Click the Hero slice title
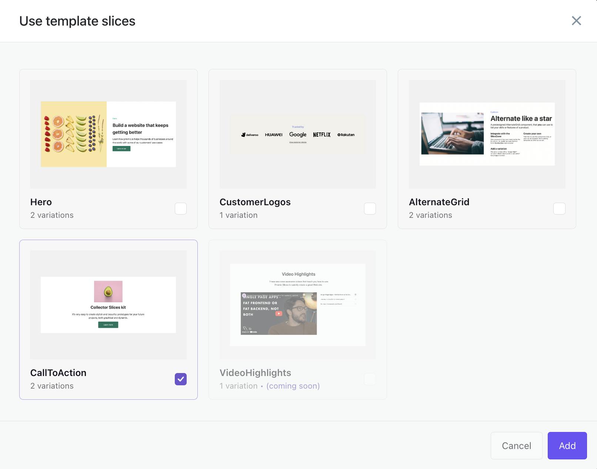The image size is (597, 469). pyautogui.click(x=41, y=202)
